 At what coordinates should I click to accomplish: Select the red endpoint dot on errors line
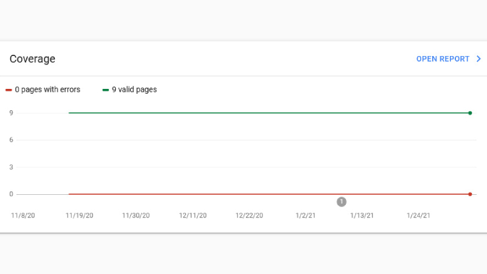coord(470,194)
